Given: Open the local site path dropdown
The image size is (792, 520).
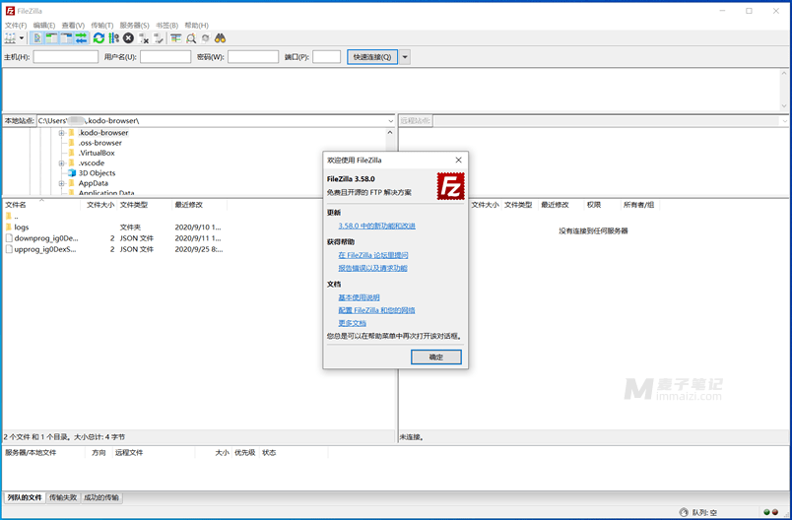Looking at the screenshot, I should point(390,121).
